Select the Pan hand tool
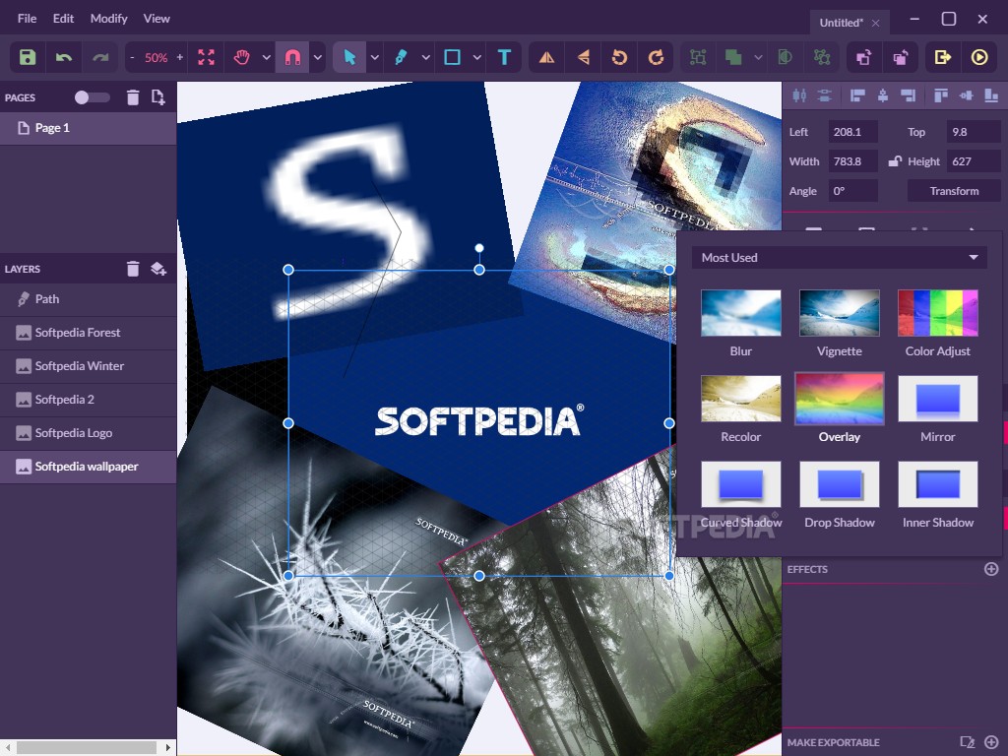Screen dimensions: 1008x756 pos(242,57)
